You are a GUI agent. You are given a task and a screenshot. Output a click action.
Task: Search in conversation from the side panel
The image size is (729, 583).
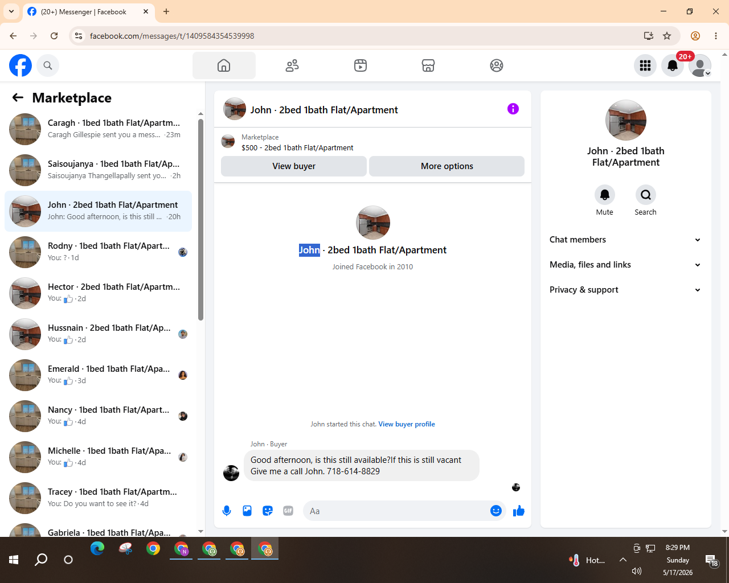click(x=646, y=195)
